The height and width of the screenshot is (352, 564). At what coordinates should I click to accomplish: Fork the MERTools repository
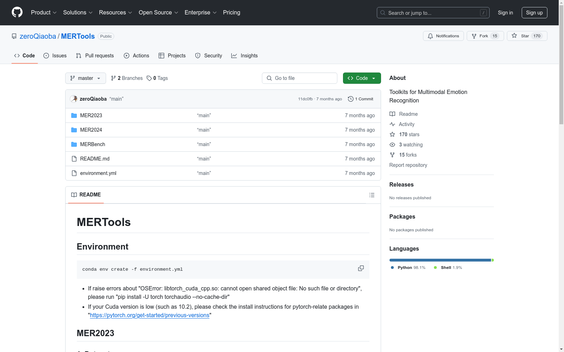pos(485,36)
